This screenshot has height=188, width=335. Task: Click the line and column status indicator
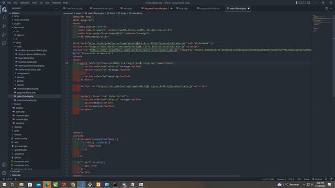[x=268, y=179]
